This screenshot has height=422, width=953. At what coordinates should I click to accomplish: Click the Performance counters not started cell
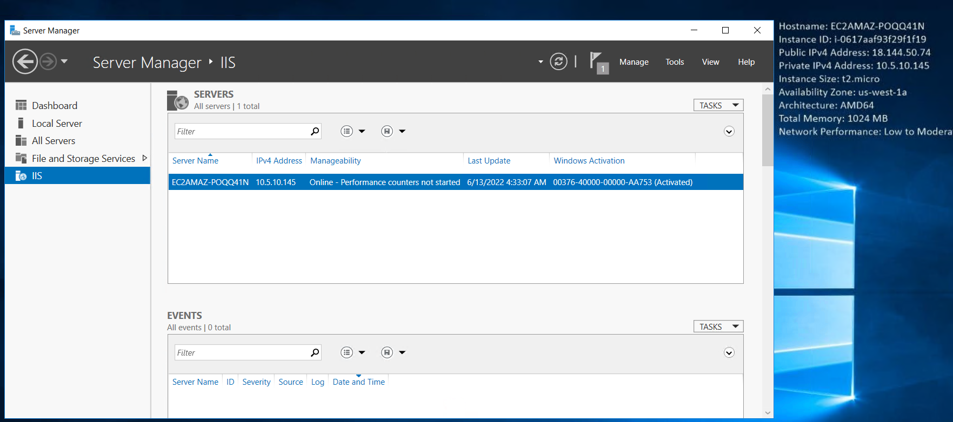[x=385, y=182]
